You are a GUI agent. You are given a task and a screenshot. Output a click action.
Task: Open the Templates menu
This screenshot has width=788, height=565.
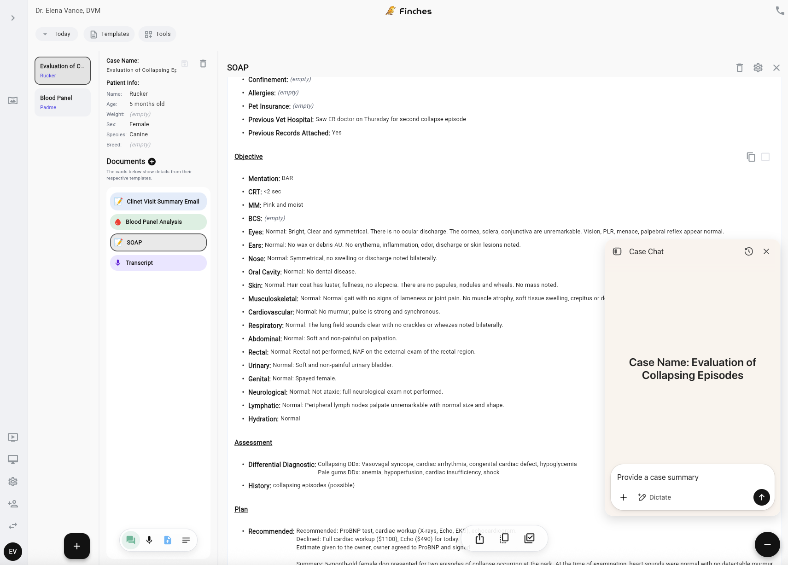pos(109,34)
